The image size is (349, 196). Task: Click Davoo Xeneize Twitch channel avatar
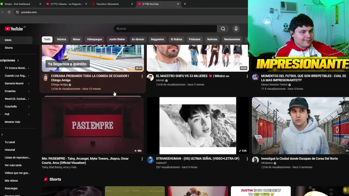(255, 77)
